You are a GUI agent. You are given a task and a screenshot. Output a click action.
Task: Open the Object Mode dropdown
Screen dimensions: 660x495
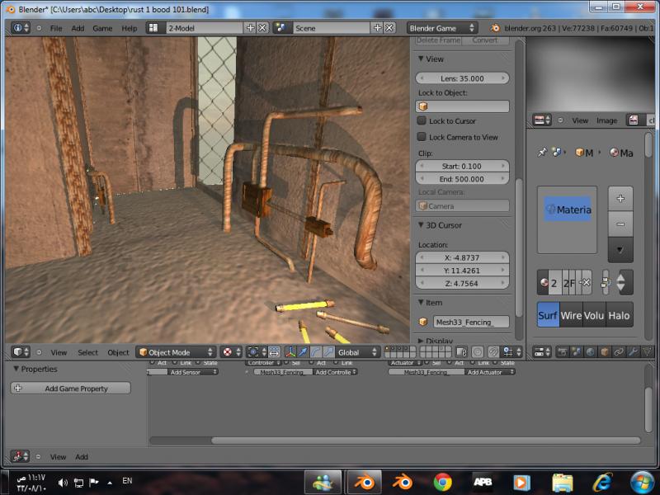pyautogui.click(x=176, y=352)
